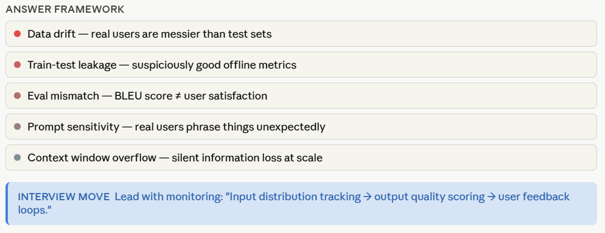Select the Data drift list item

click(301, 34)
